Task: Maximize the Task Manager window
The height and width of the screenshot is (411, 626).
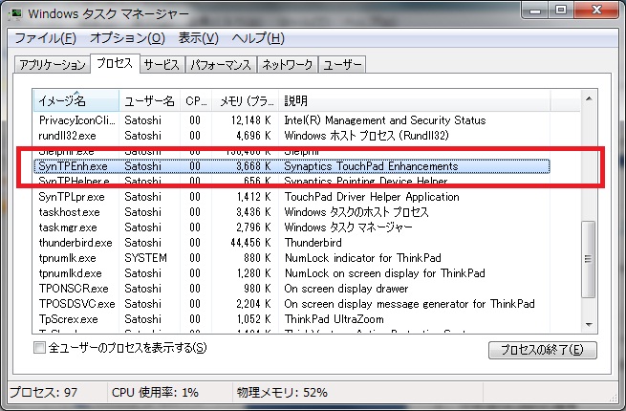Action: pos(561,11)
